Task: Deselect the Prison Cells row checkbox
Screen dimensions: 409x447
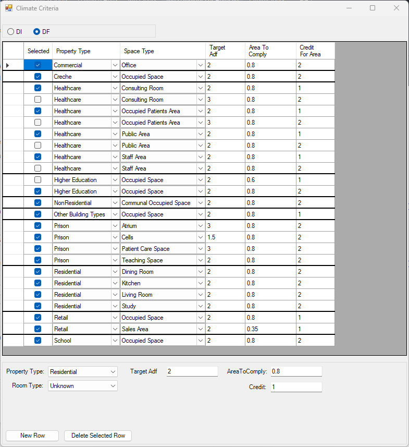Action: (x=38, y=237)
